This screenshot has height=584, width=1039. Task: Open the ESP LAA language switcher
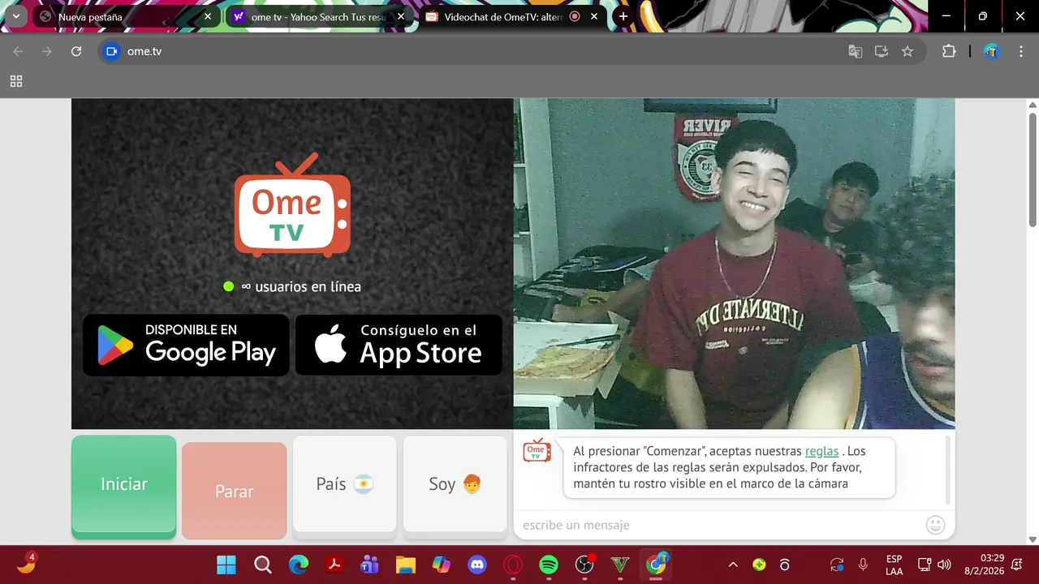pos(894,565)
